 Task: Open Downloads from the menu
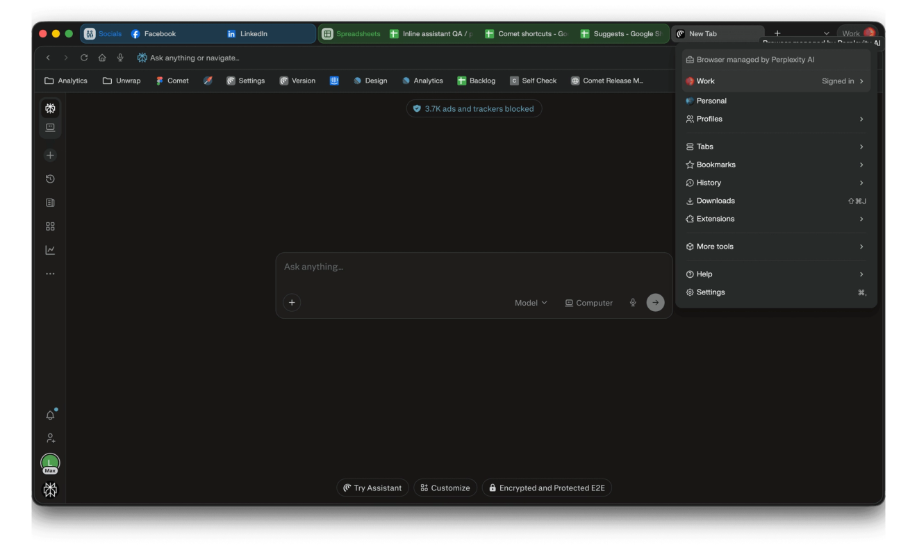[776, 201]
